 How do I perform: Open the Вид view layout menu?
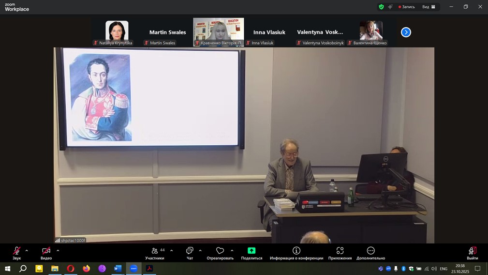[x=429, y=7]
